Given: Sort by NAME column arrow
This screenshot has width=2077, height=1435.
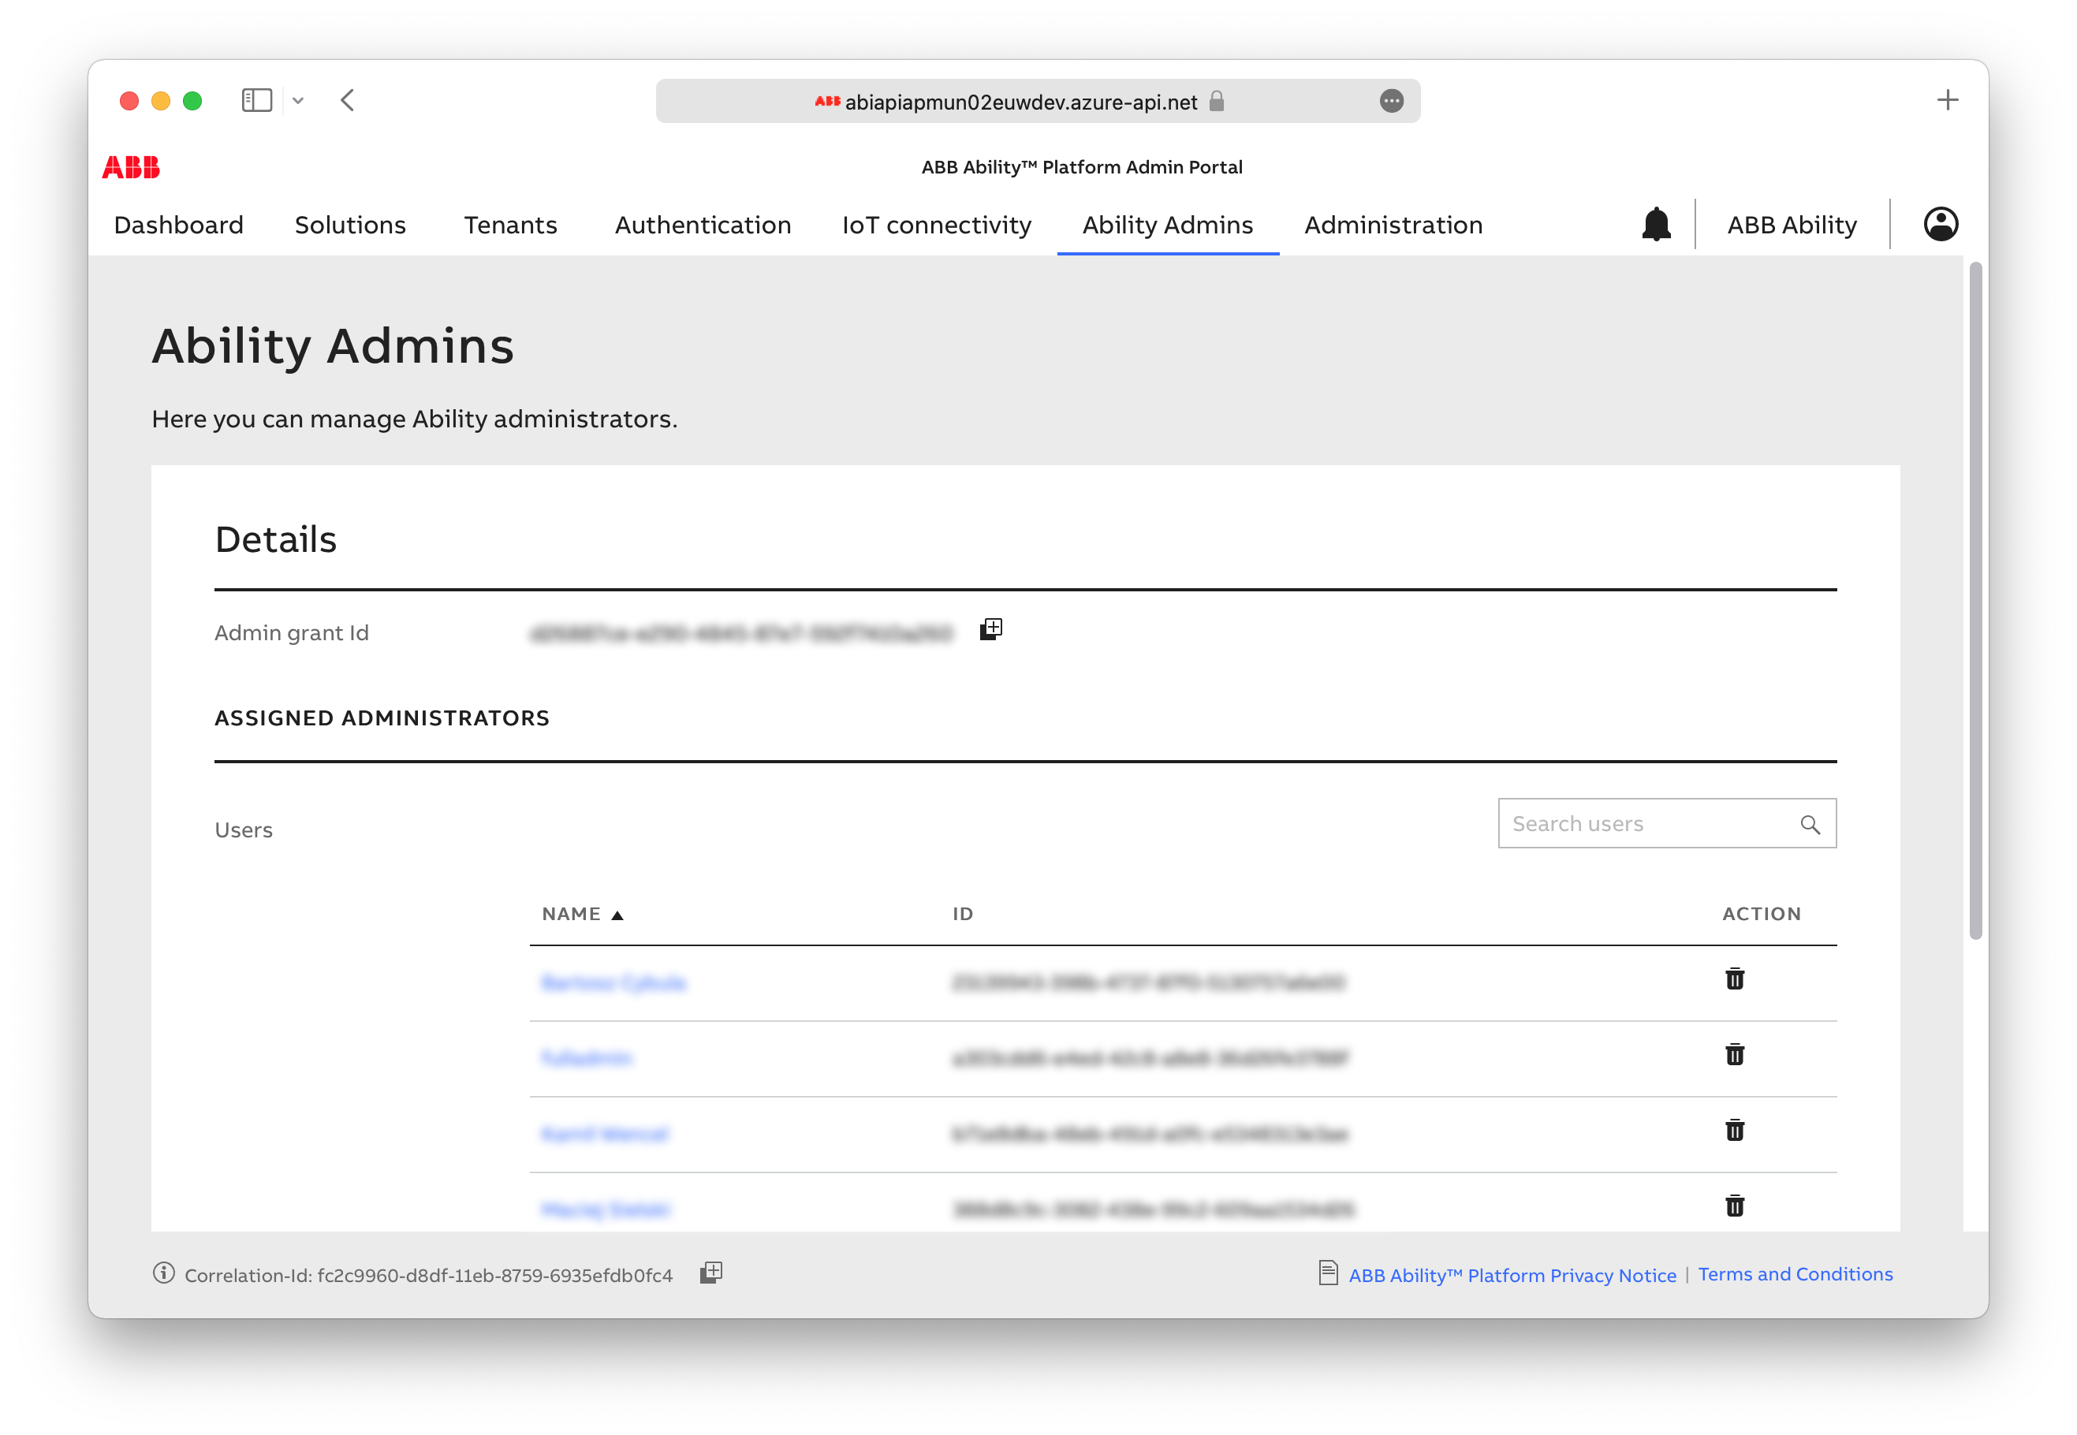Looking at the screenshot, I should pos(617,916).
